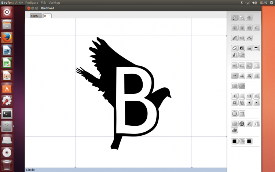
Task: Click the 2.000 value beside the triangle icon
Action: coord(242,55)
